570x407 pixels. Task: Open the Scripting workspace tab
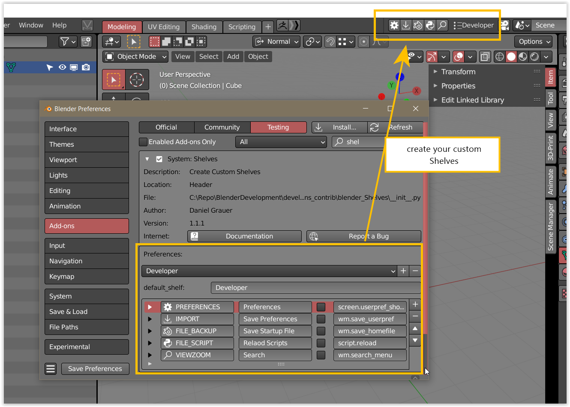coord(242,27)
